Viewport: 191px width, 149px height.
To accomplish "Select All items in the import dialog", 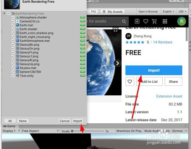I will click(10, 121).
